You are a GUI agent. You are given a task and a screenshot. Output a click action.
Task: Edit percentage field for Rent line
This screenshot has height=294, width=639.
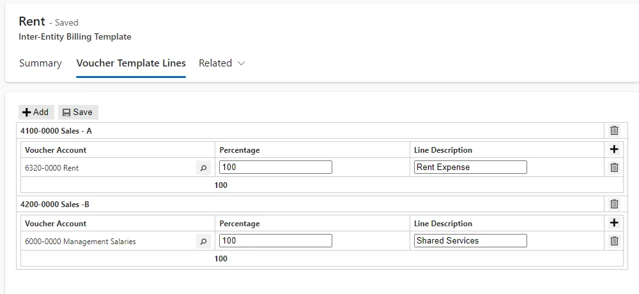click(275, 167)
